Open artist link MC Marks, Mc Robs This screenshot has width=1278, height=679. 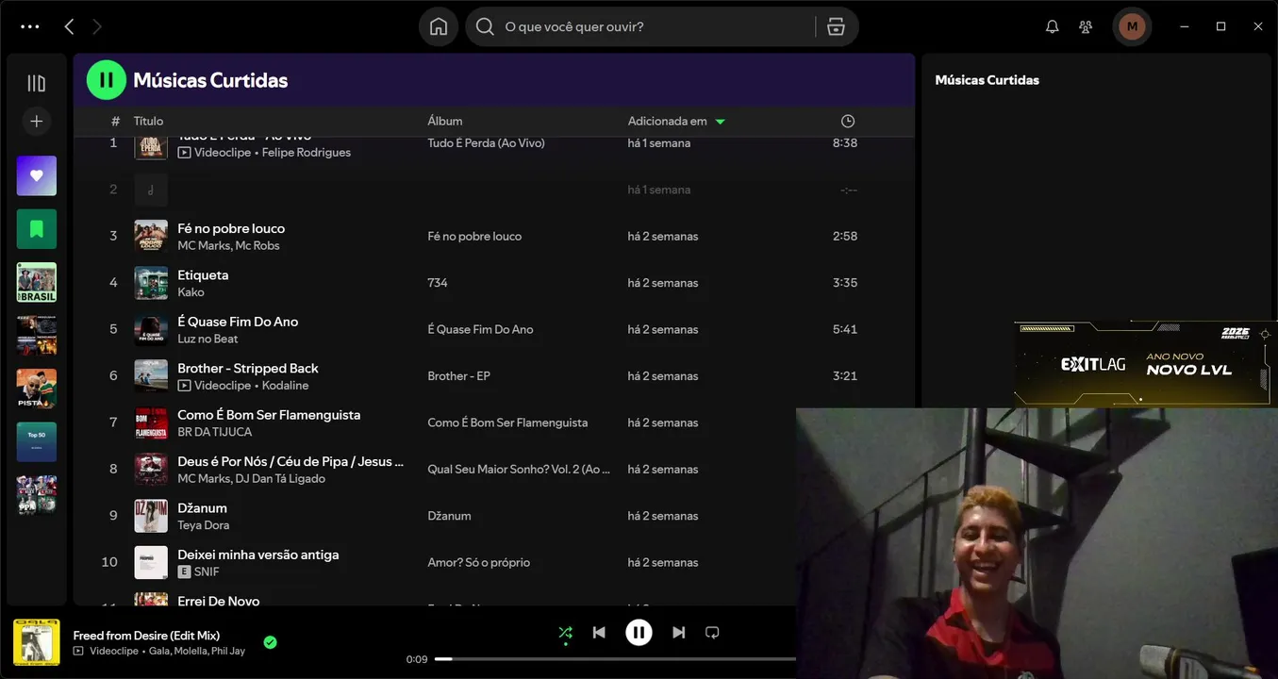[228, 246]
